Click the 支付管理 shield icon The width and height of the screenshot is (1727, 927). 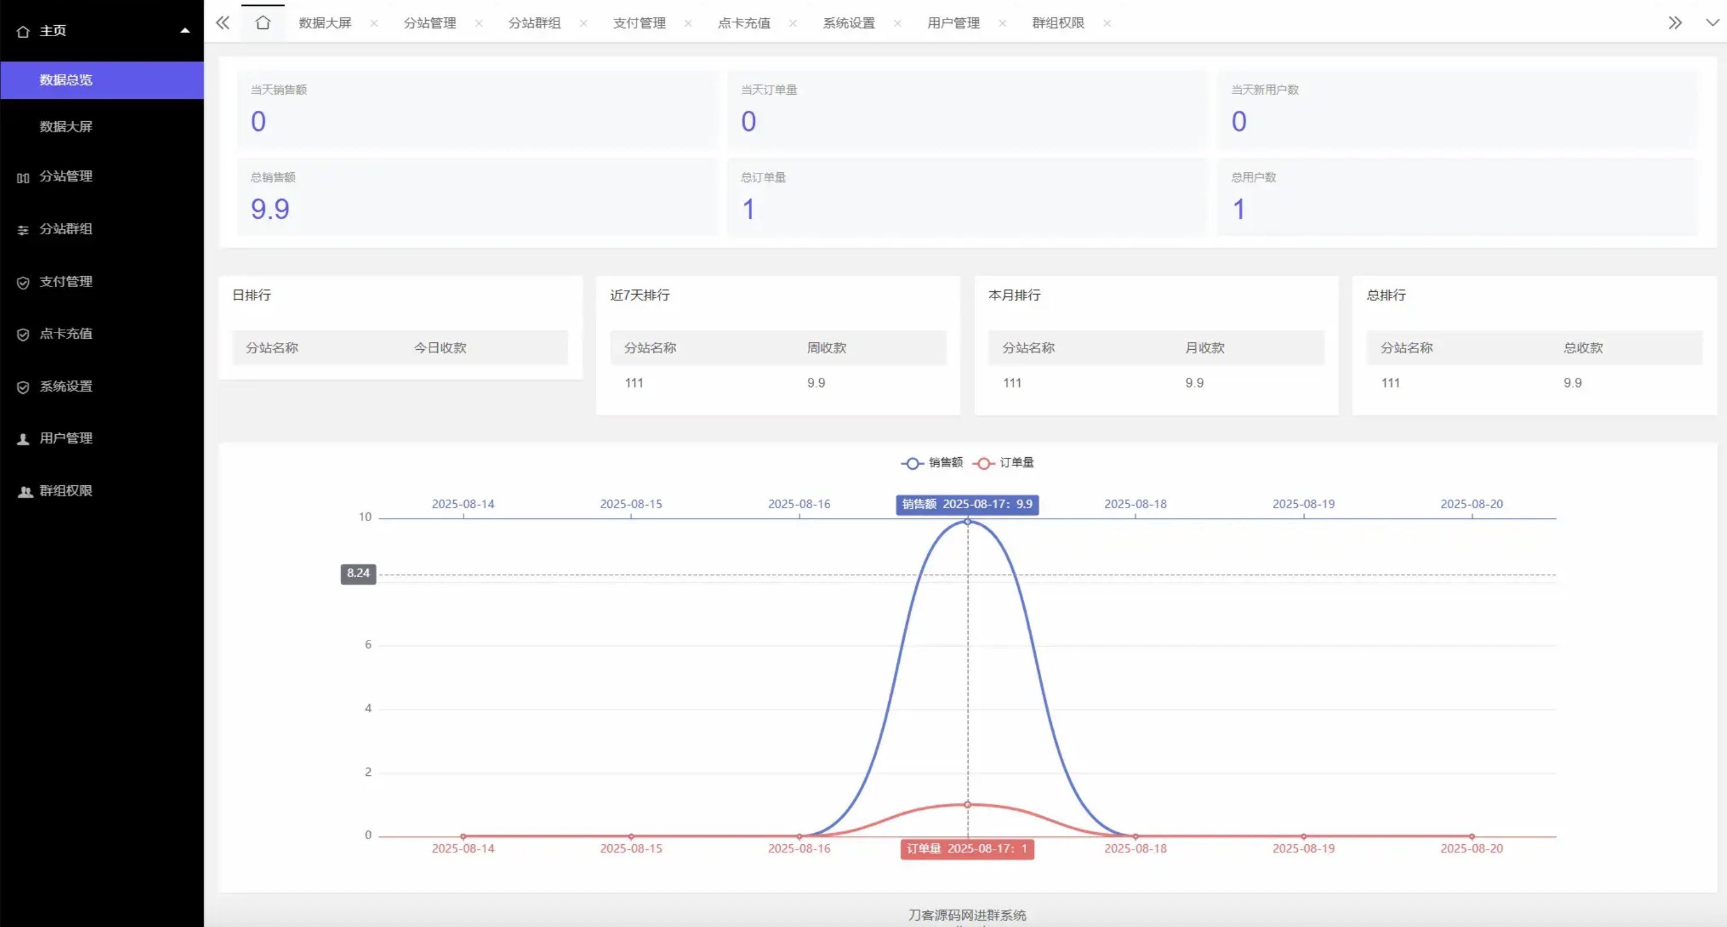tap(23, 283)
